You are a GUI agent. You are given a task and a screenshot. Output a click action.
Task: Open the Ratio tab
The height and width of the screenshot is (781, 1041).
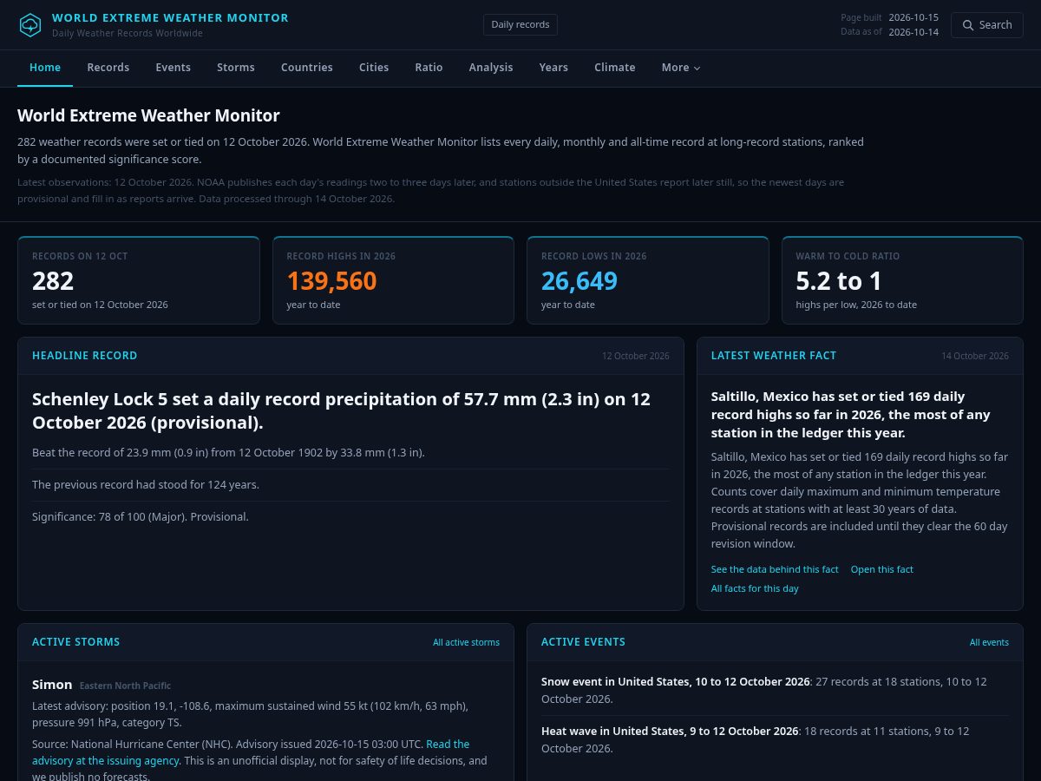[x=429, y=68]
